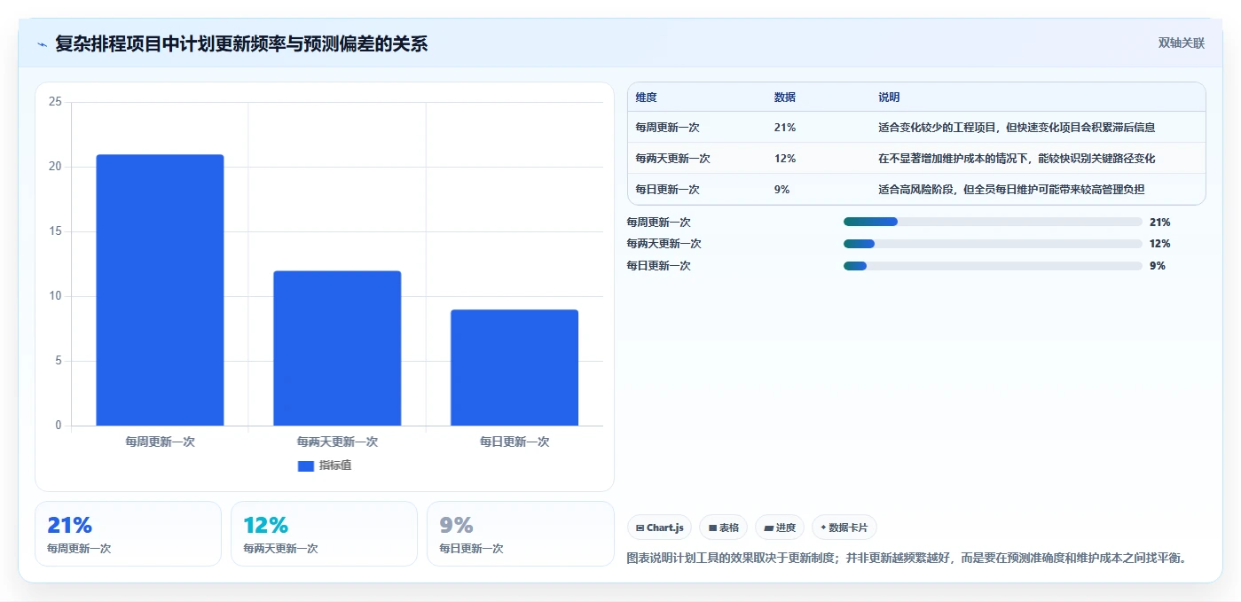Click the 说明 column header
This screenshot has height=602, width=1241.
click(889, 98)
